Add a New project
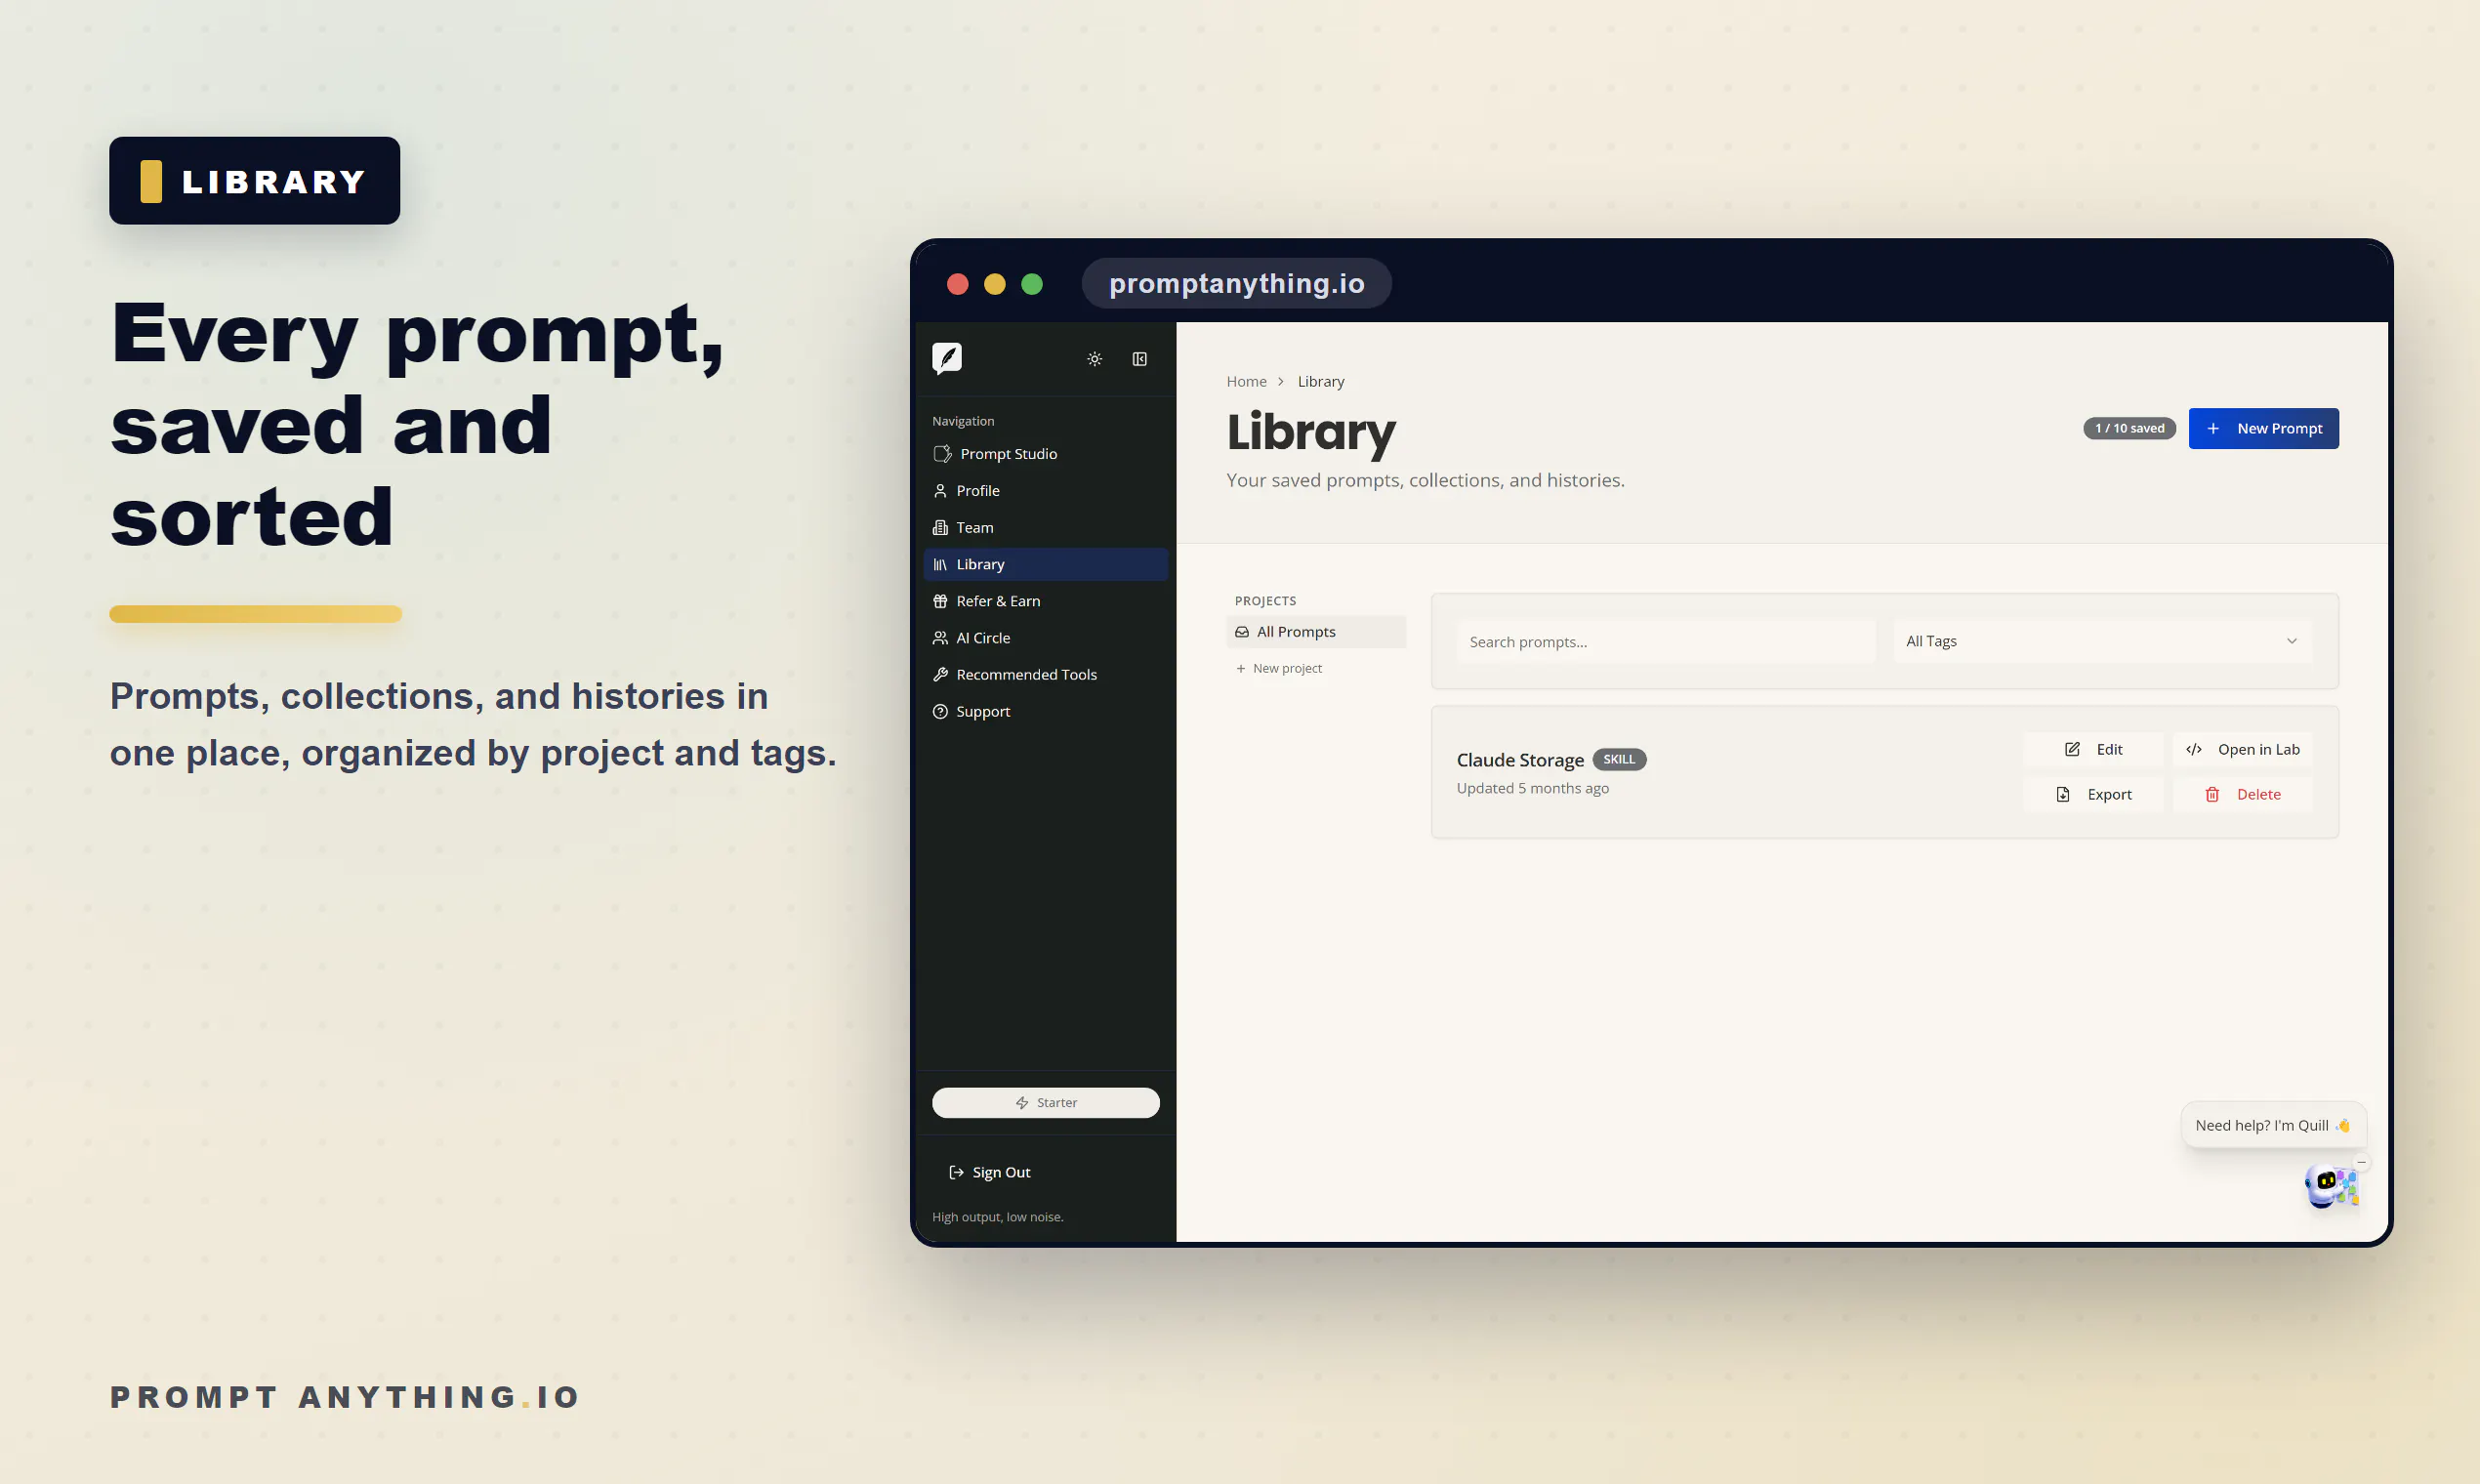The height and width of the screenshot is (1484, 2480). pyautogui.click(x=1278, y=668)
